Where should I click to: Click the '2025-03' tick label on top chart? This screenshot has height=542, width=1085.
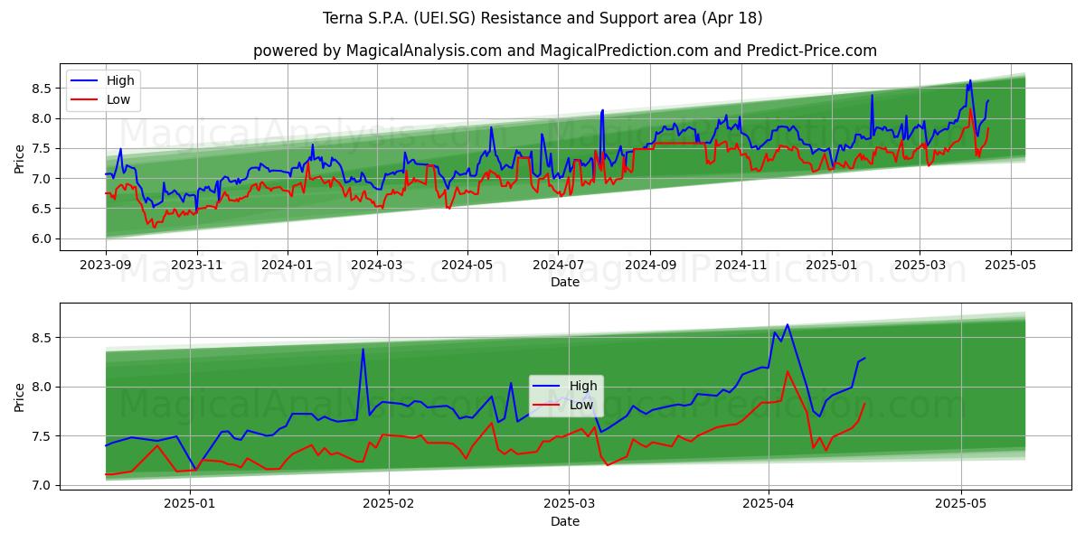tap(920, 265)
